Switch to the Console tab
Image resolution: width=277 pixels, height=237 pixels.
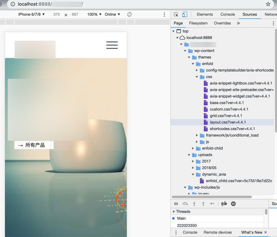click(x=228, y=14)
